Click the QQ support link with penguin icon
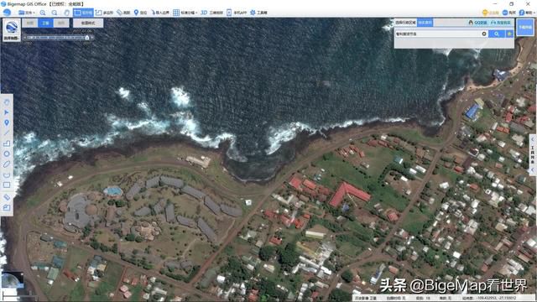 (x=477, y=23)
